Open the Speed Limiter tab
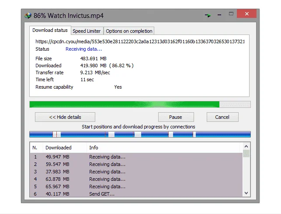This screenshot has height=214, width=281. (x=87, y=31)
